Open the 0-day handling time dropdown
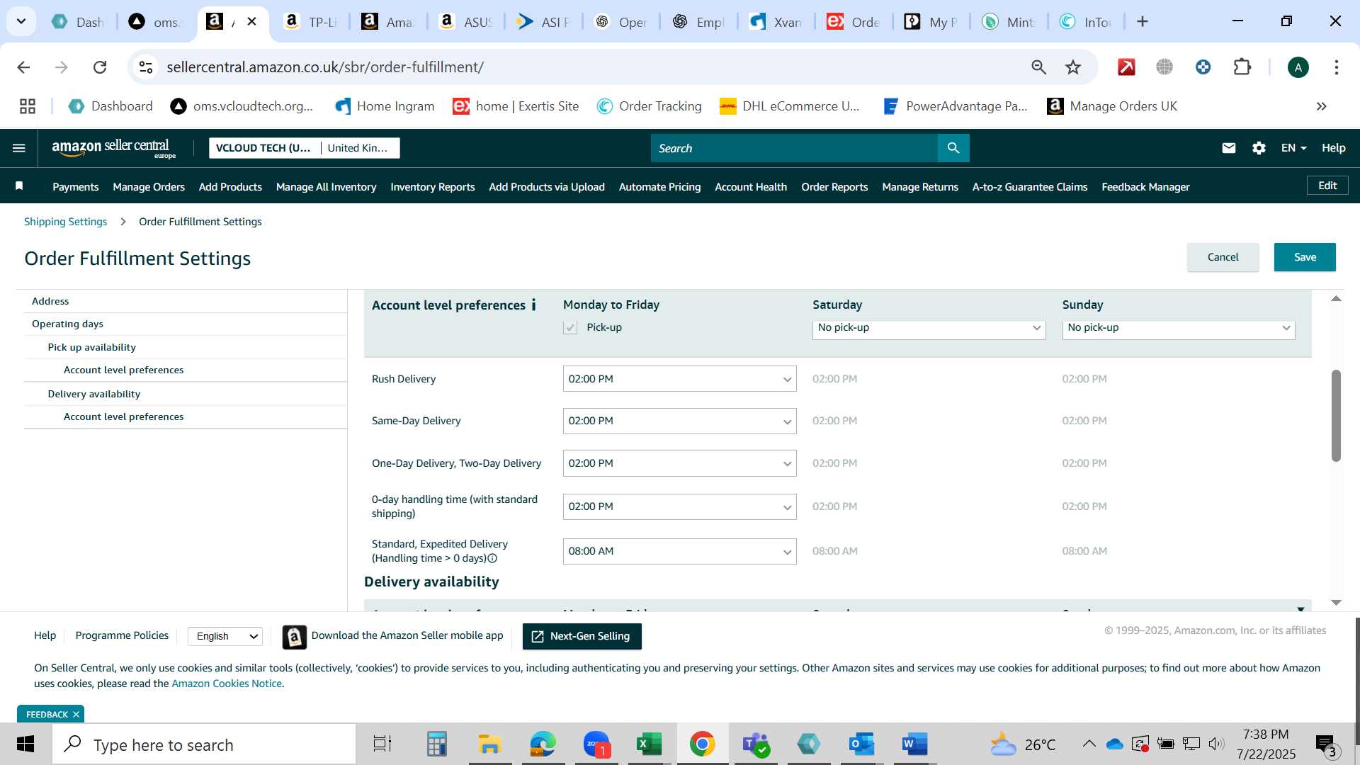The image size is (1360, 765). coord(679,506)
